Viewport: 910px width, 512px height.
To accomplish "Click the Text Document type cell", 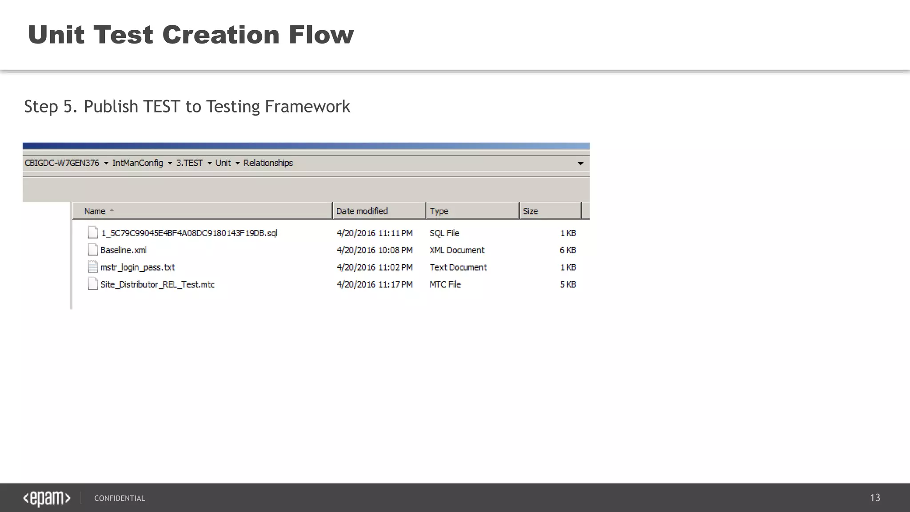I will (458, 268).
